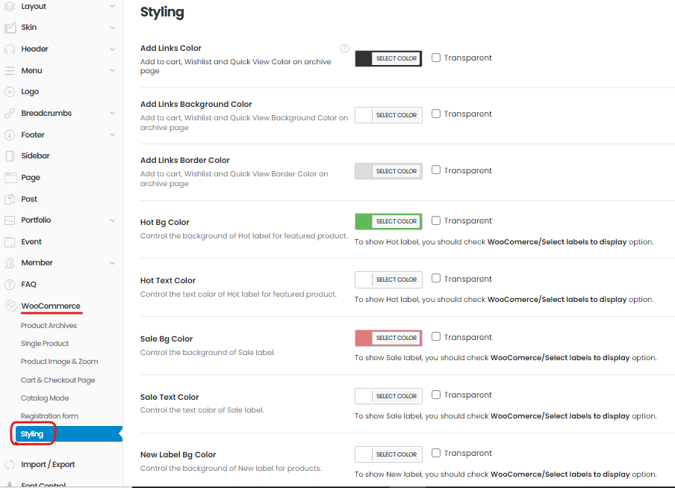Click Select Color for Add Links Background
Image resolution: width=675 pixels, height=488 pixels.
pos(396,115)
